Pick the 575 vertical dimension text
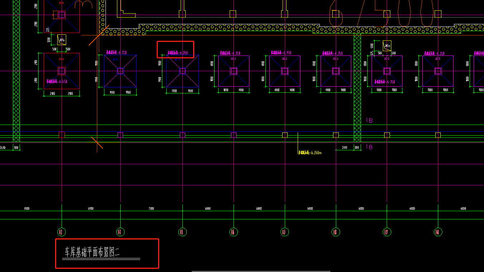 point(372,54)
